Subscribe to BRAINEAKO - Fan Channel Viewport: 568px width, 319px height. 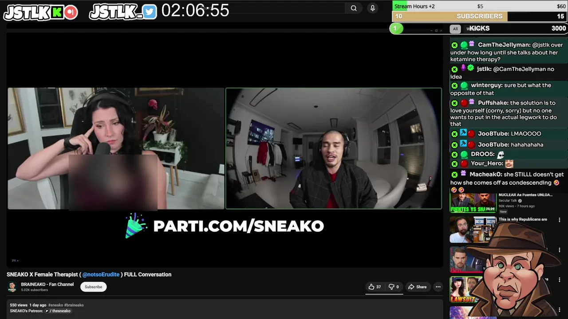coord(93,287)
